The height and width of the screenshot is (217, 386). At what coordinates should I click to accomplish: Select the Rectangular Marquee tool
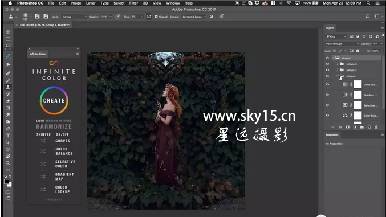(8, 39)
